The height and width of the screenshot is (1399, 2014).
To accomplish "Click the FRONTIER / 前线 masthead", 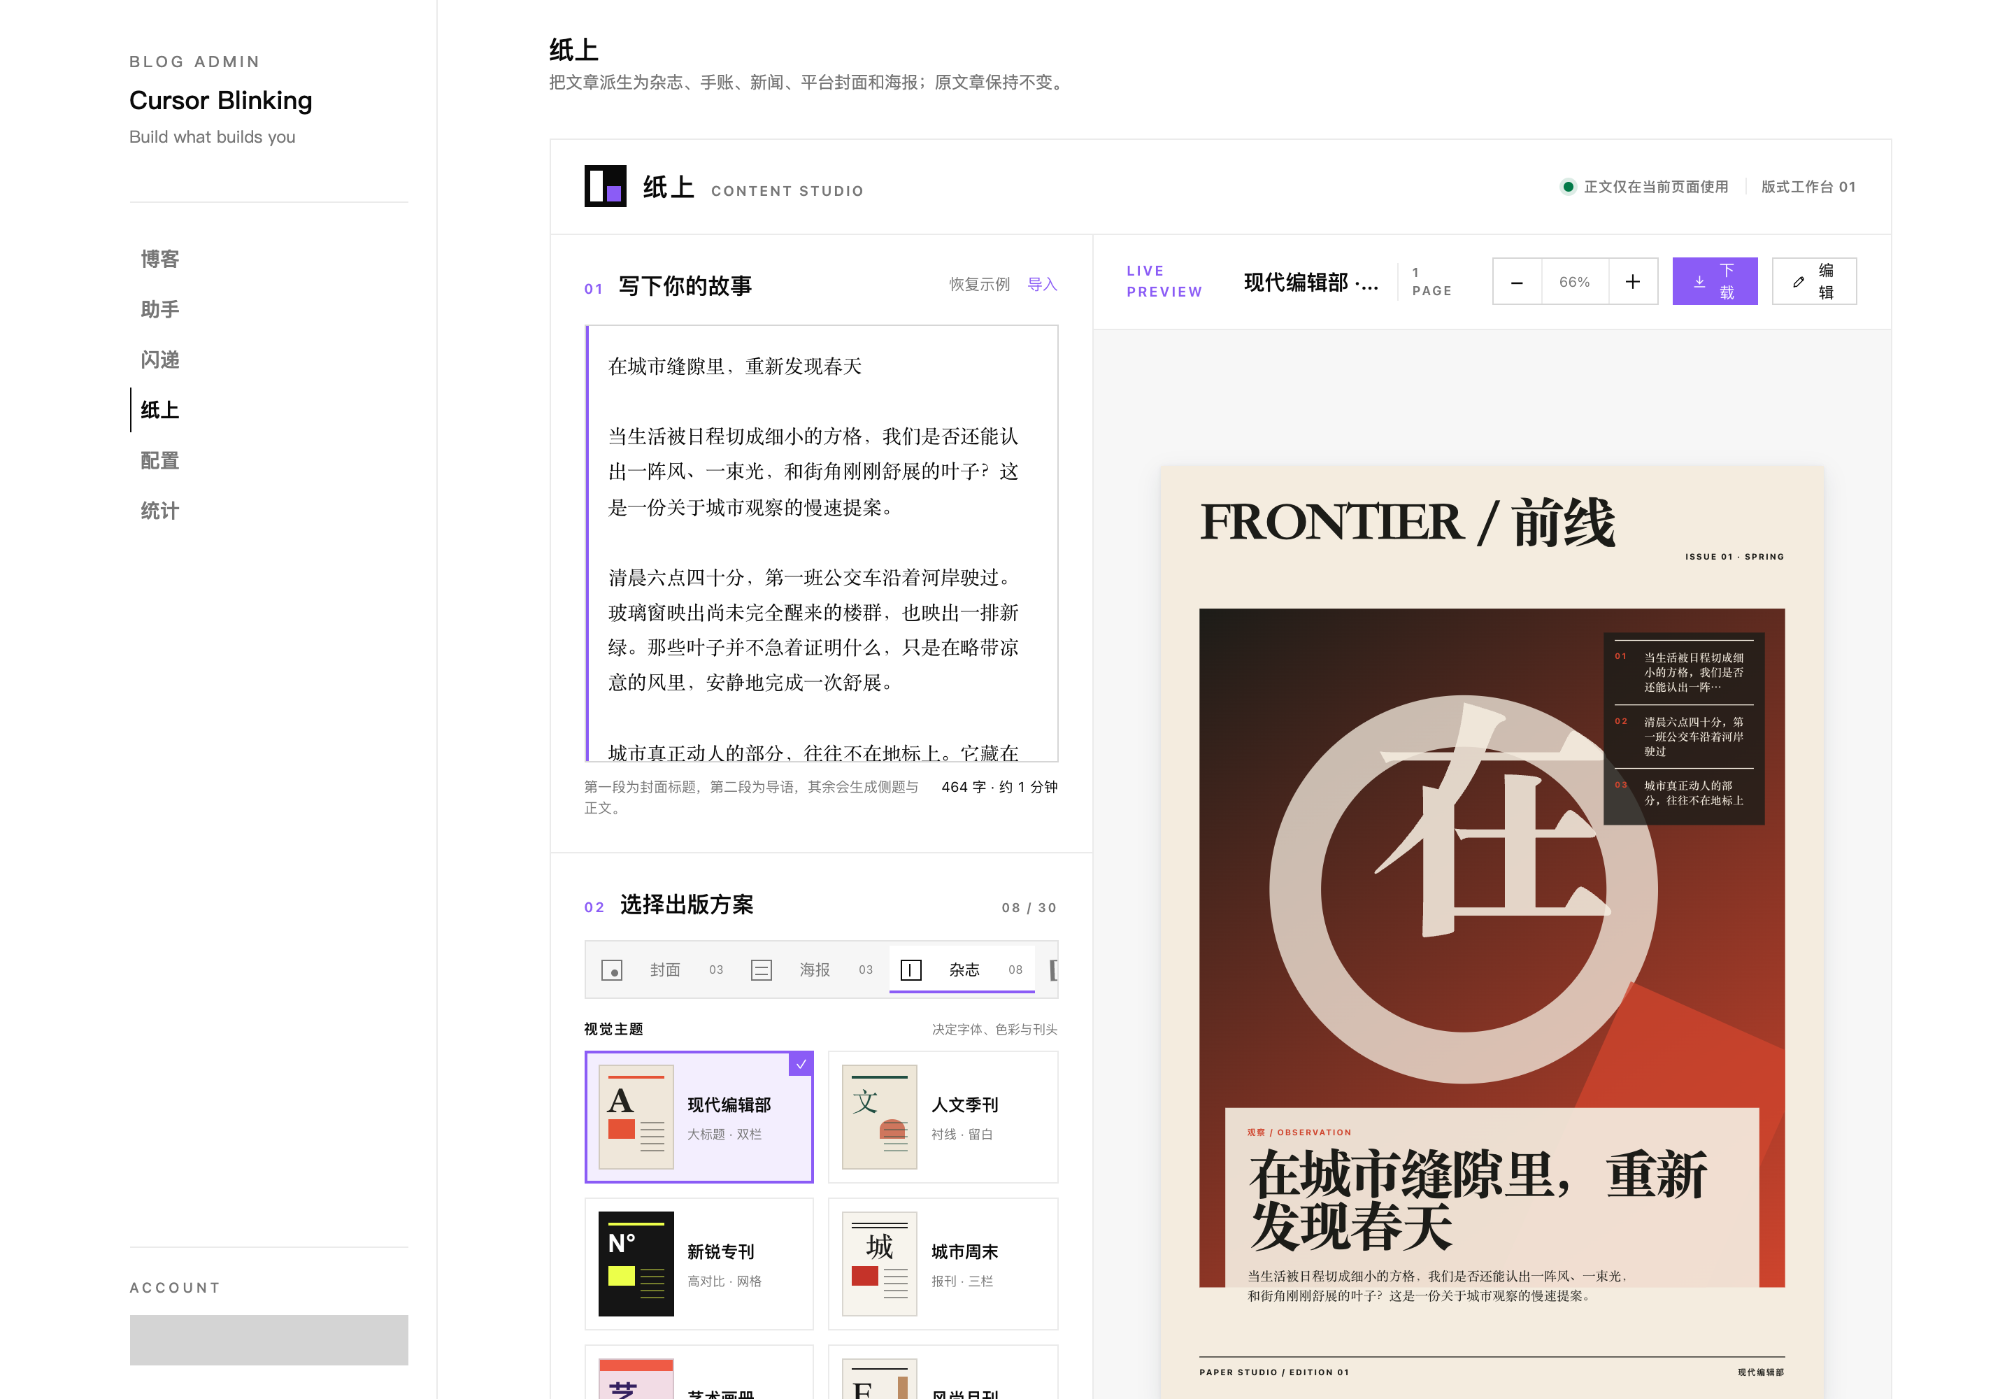I will tap(1406, 522).
